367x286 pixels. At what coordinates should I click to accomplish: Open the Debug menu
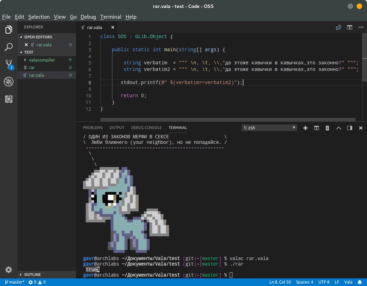[x=88, y=17]
